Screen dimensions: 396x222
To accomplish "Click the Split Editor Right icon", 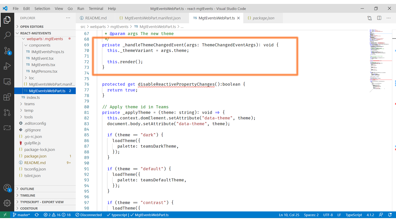I will [379, 18].
